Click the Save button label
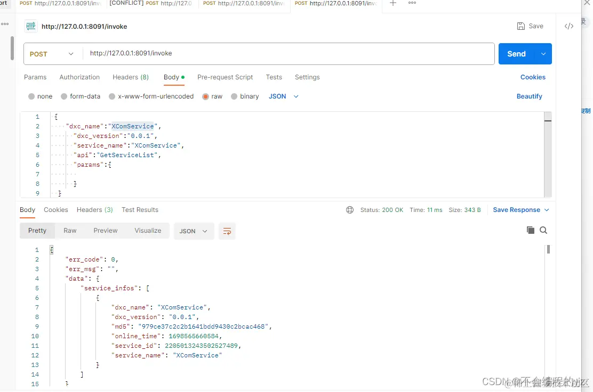This screenshot has height=392, width=593. (x=536, y=26)
